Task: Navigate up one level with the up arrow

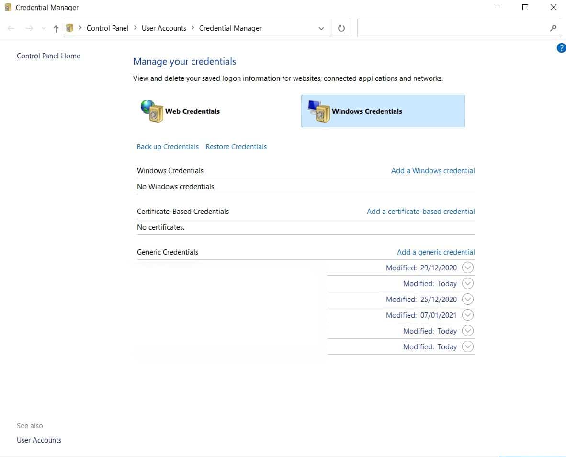Action: tap(56, 28)
